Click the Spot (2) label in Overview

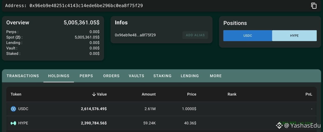click(x=14, y=37)
